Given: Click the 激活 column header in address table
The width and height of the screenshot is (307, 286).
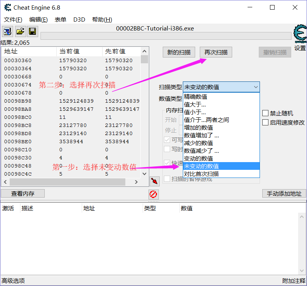Looking at the screenshot, I should coord(10,208).
